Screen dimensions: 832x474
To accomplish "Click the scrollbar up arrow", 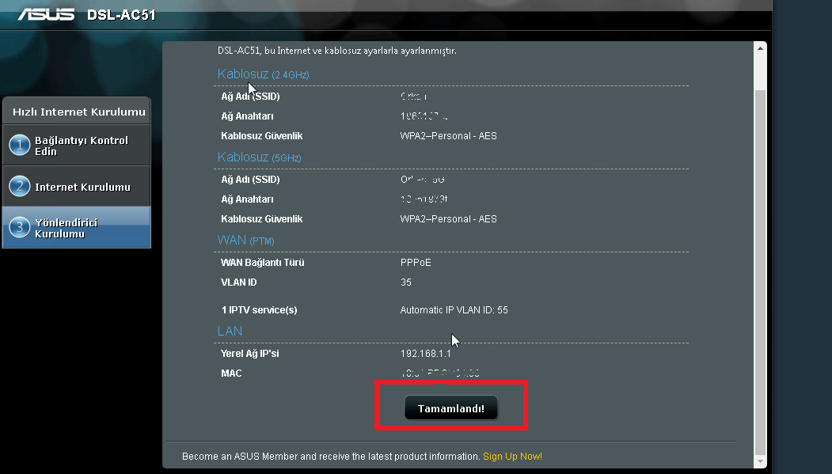I will point(761,47).
